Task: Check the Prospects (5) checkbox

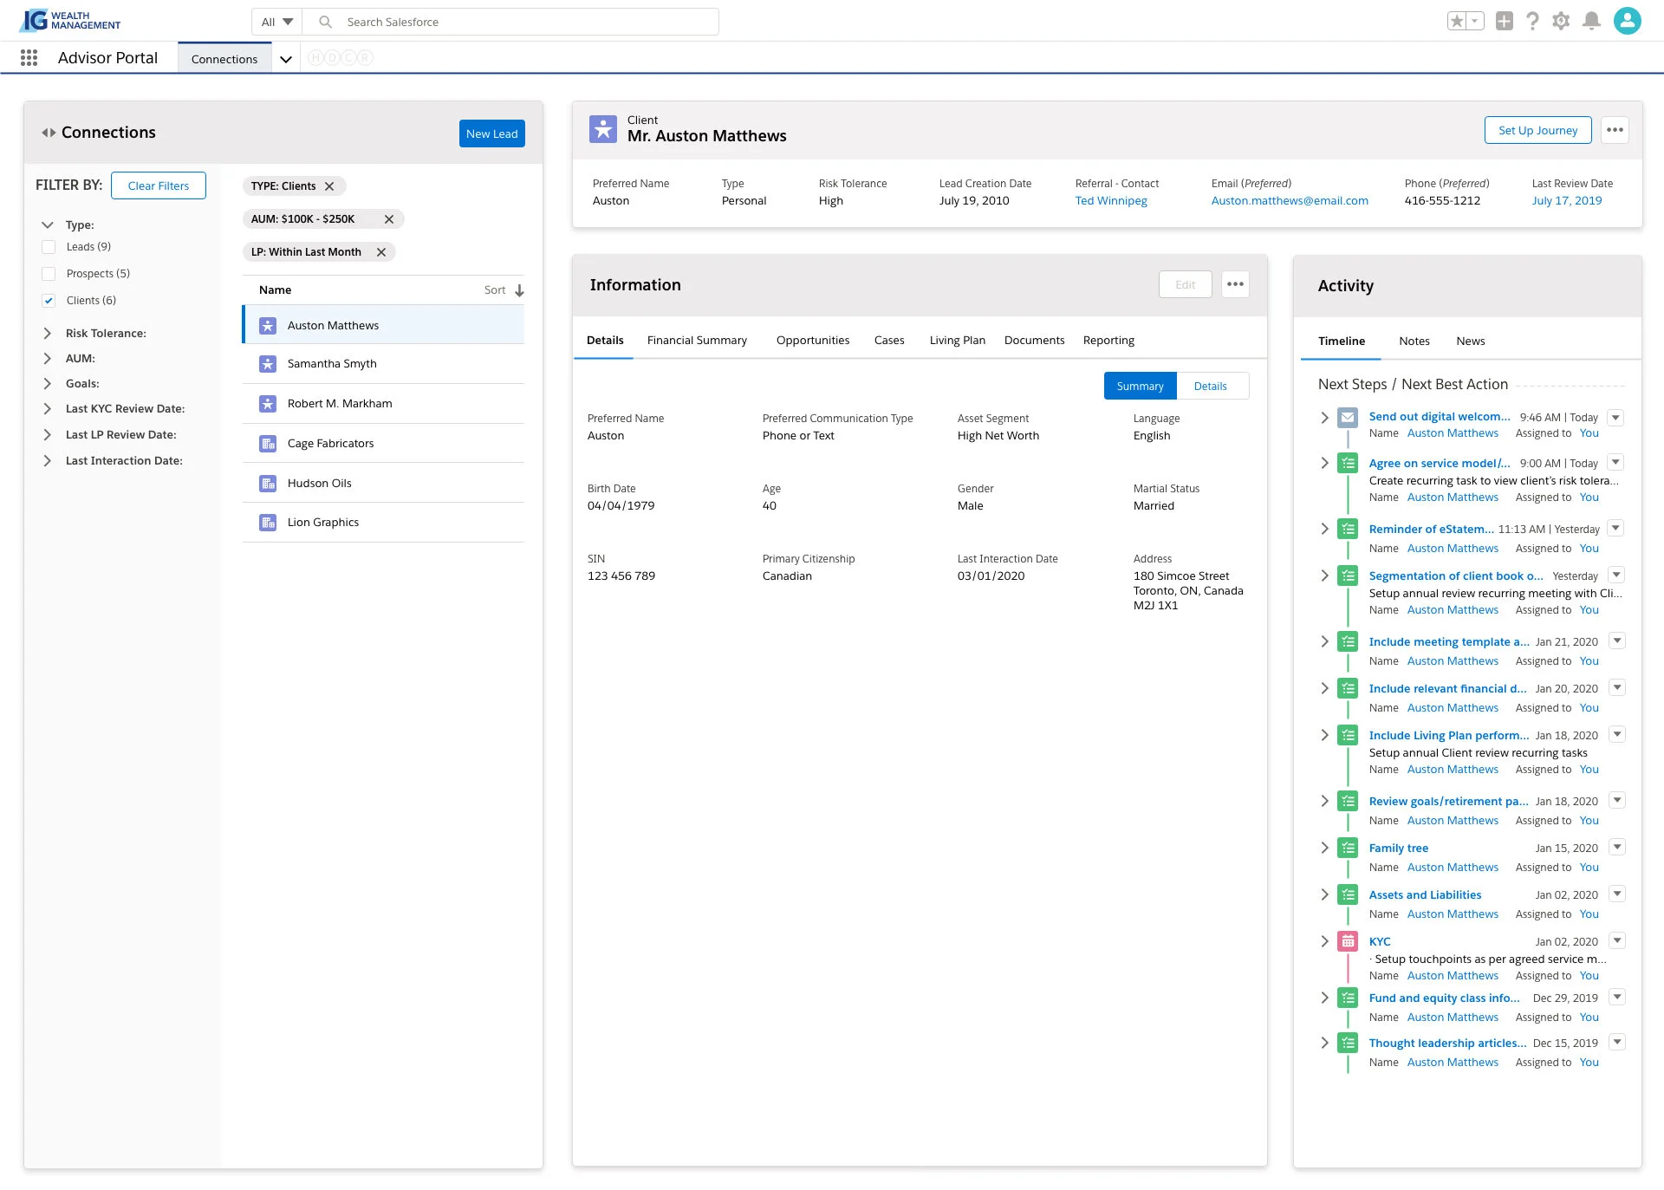Action: tap(49, 274)
